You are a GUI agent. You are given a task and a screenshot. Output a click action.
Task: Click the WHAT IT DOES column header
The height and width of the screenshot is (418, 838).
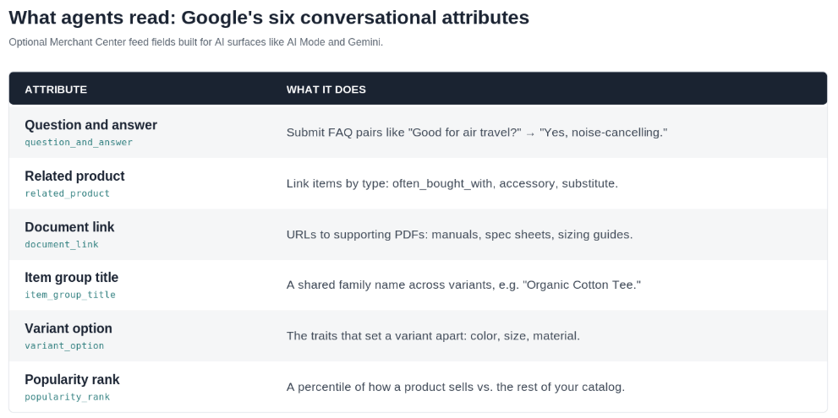point(326,90)
